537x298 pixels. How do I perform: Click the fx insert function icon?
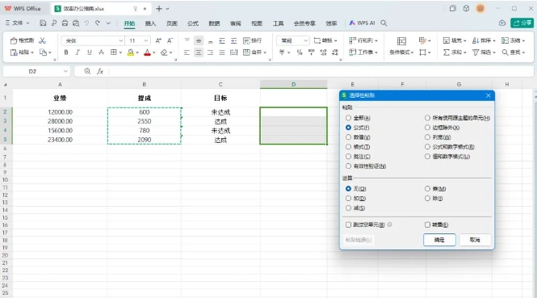(x=100, y=71)
